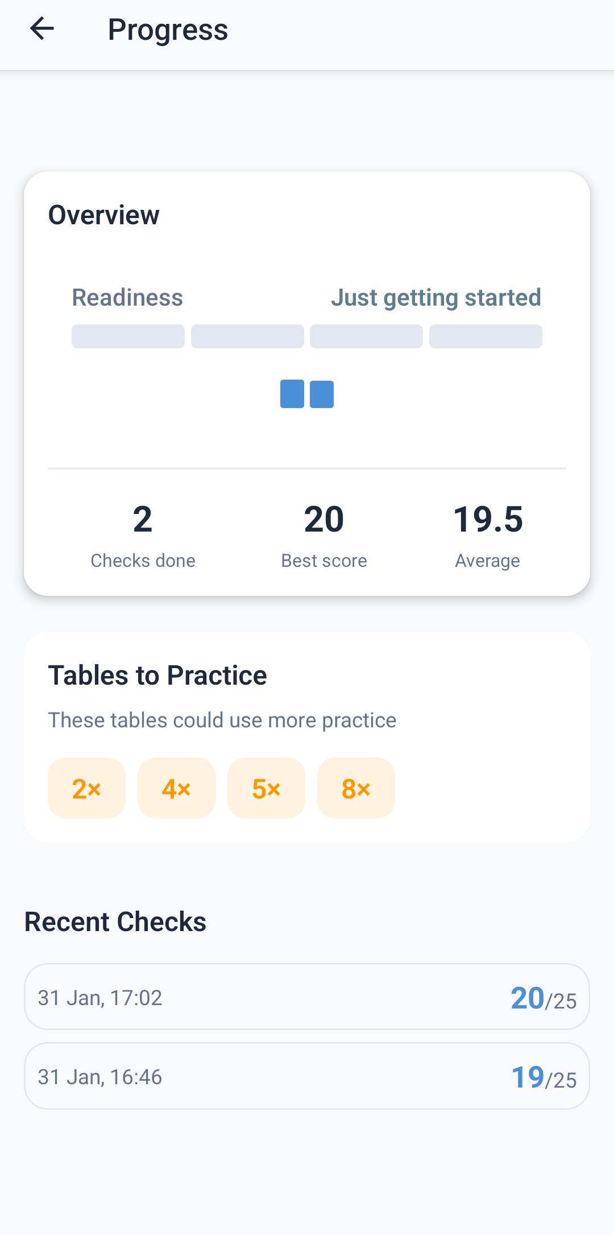Tap the 4× practice table chip
Screen dimensions: 614x1235
pos(176,788)
